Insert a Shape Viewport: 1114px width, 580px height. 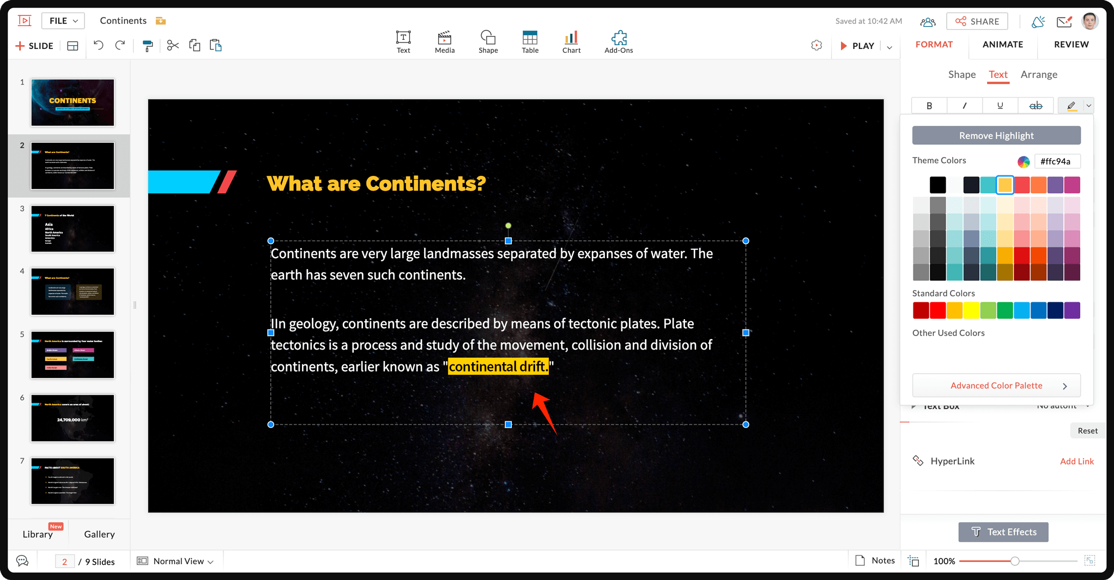(488, 42)
